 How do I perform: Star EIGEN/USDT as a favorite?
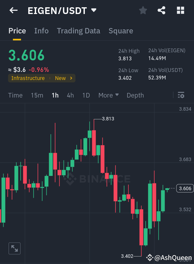(x=143, y=10)
